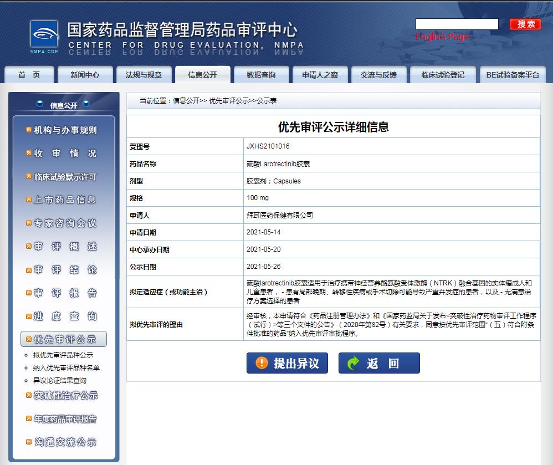Open the English Page link
This screenshot has height=465, width=553.
coord(442,37)
